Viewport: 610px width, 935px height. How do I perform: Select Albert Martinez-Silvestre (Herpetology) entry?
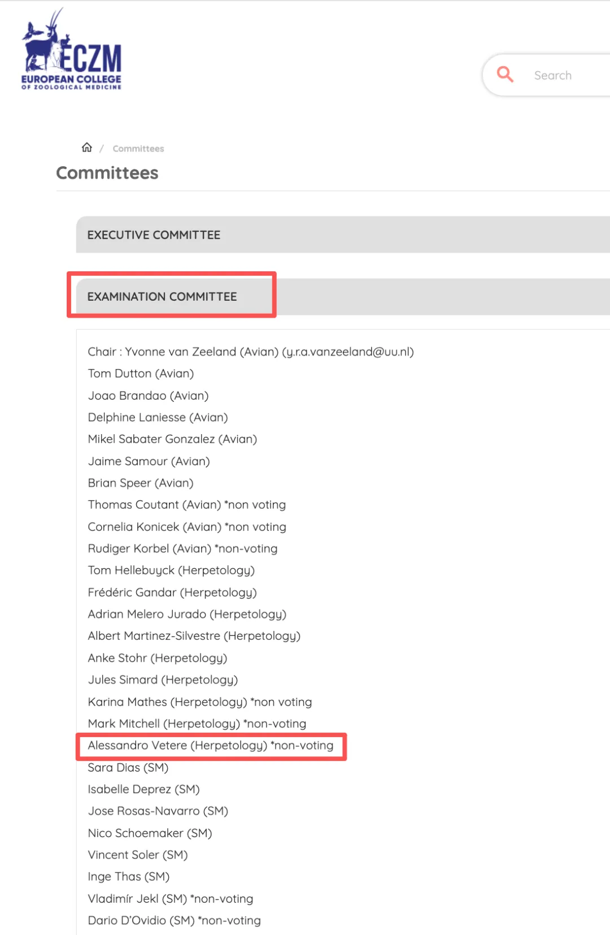click(194, 636)
